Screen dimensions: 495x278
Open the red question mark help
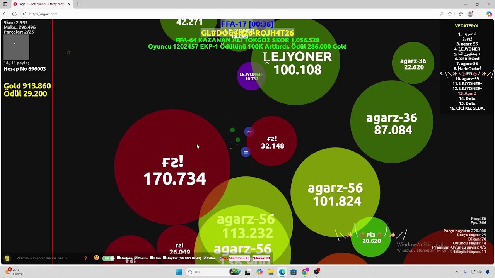(x=85, y=258)
